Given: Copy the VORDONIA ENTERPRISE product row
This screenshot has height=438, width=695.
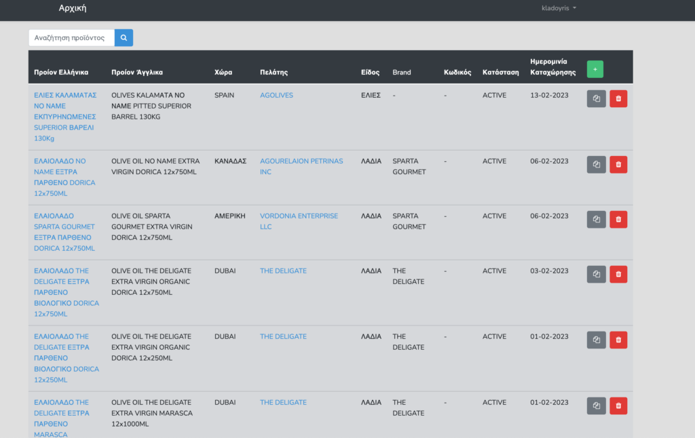Looking at the screenshot, I should (596, 219).
